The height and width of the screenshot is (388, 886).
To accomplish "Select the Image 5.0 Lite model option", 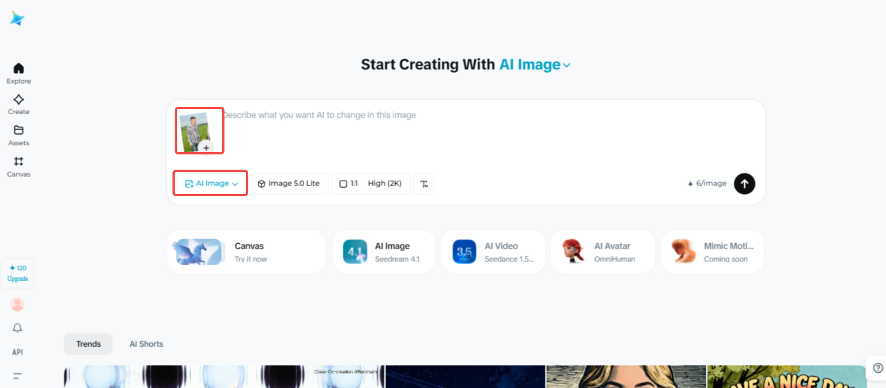I will click(289, 183).
